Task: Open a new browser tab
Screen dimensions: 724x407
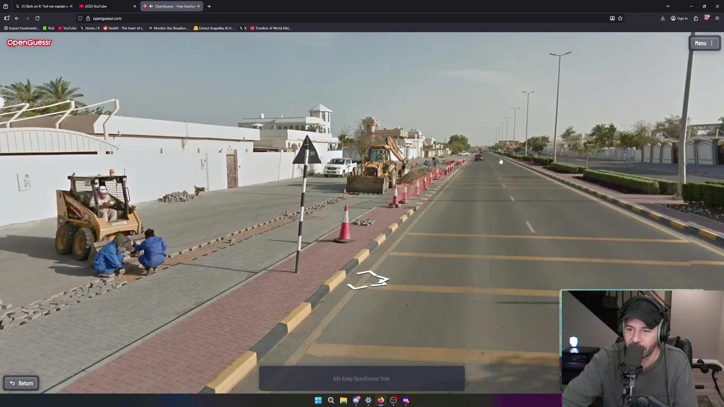Action: pyautogui.click(x=209, y=6)
